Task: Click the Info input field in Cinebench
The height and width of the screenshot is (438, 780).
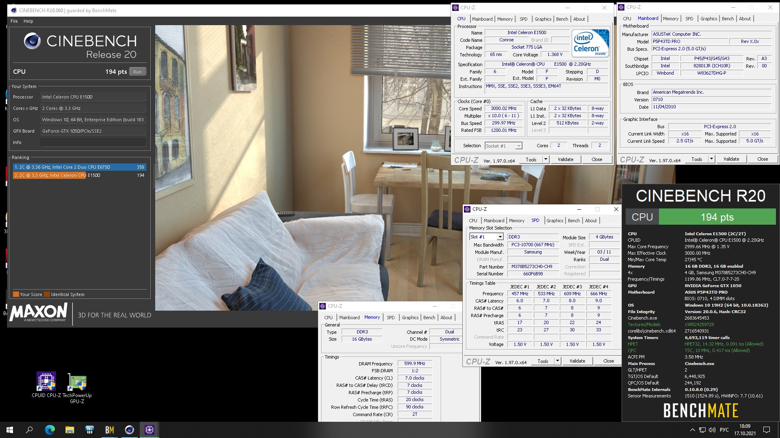Action: pyautogui.click(x=93, y=142)
